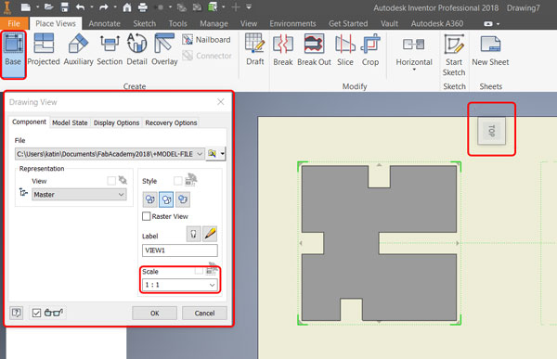Print the drawing with the printer icon

click(x=142, y=6)
